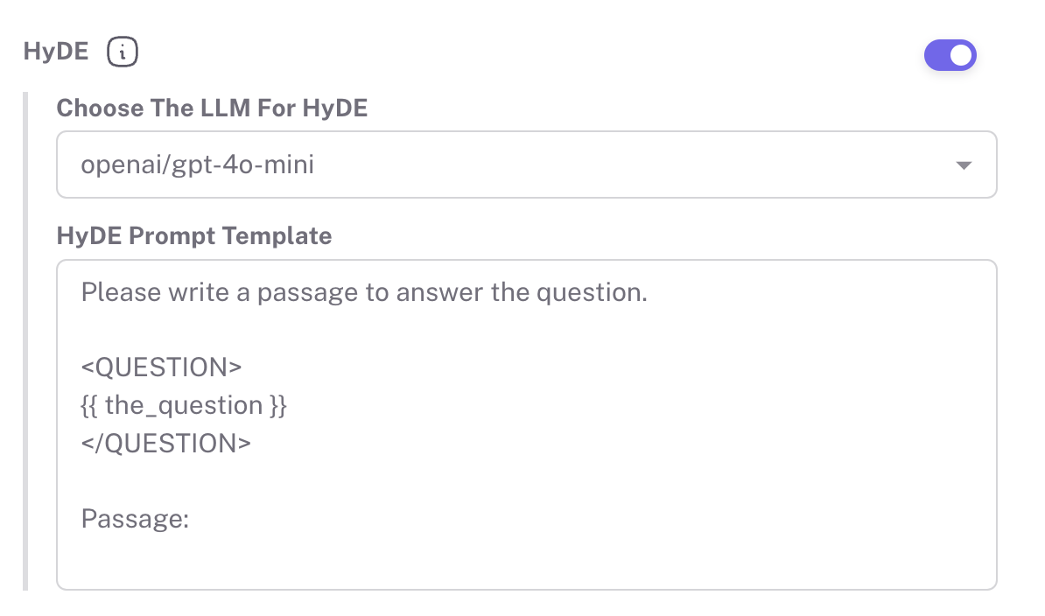This screenshot has height=616, width=1045.
Task: Click the blank line above the <QUESTION> tag
Action: tap(350, 330)
